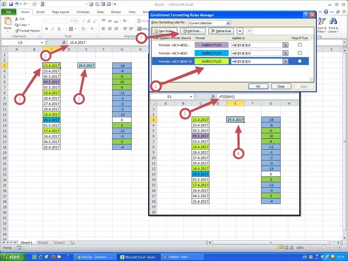Screen dimensions: 348x261
Task: Switch to the Sheet2 worksheet tab
Action: 43,242
